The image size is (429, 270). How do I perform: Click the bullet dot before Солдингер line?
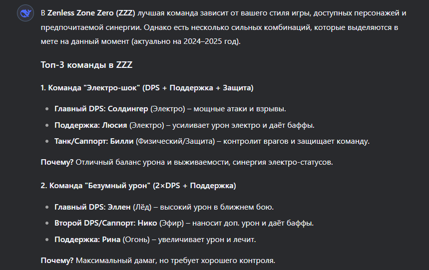(47, 109)
